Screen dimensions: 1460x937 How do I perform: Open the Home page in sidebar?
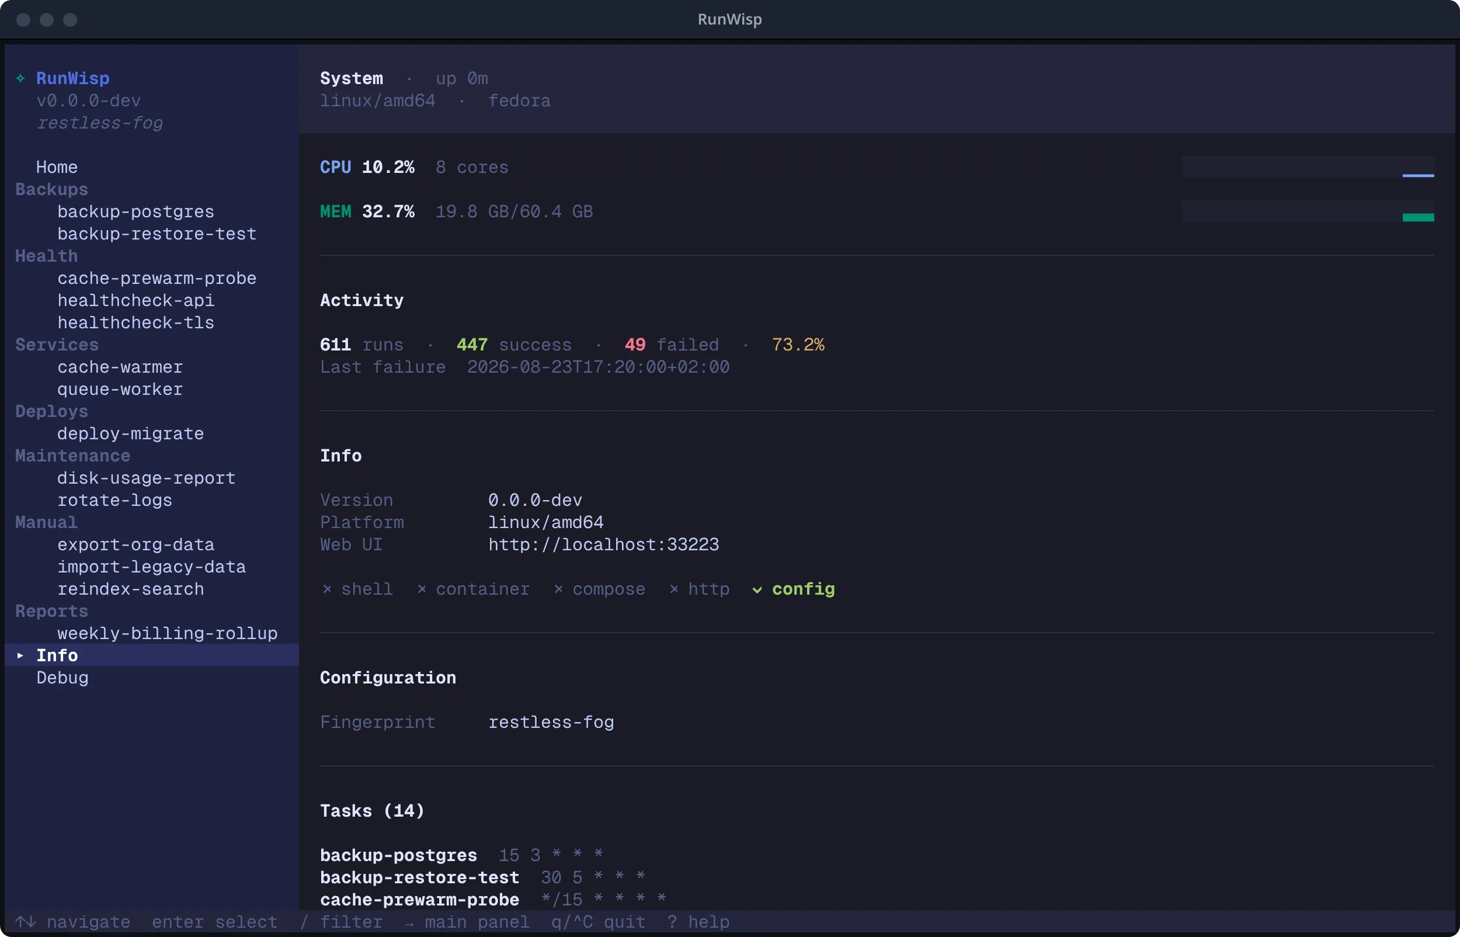57,166
